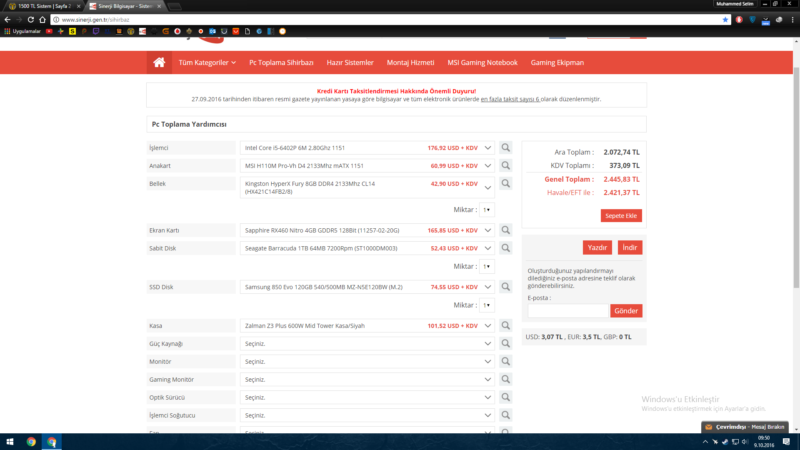Click search magnifier beside Kasa row
Screen dimensions: 800x450
[x=505, y=326]
